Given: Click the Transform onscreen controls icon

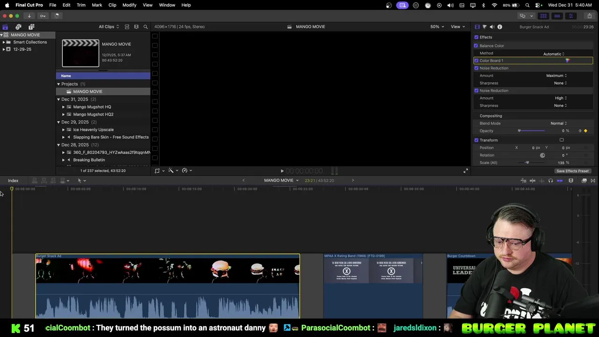Looking at the screenshot, I should (562, 140).
